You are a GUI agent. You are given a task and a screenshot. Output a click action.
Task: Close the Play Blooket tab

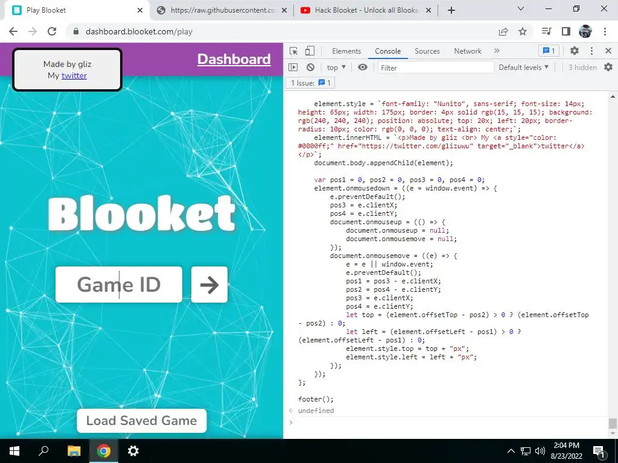pos(140,10)
